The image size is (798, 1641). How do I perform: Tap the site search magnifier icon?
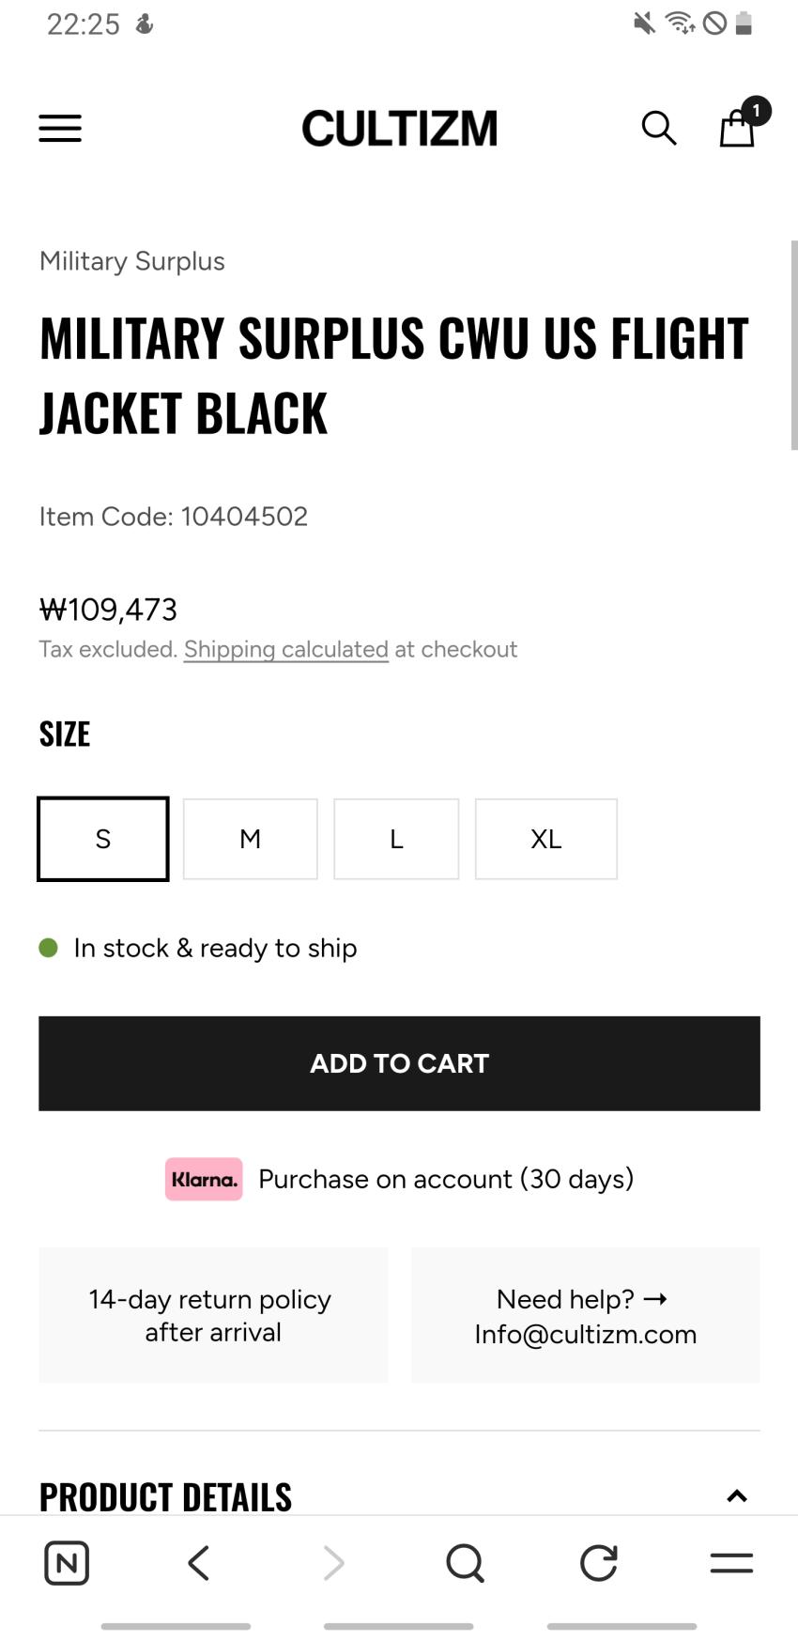coord(658,128)
